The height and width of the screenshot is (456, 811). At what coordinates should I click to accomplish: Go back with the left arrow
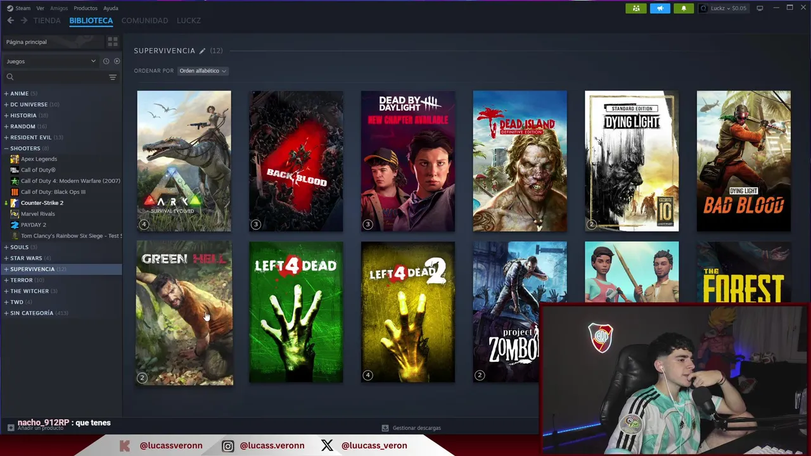(11, 20)
